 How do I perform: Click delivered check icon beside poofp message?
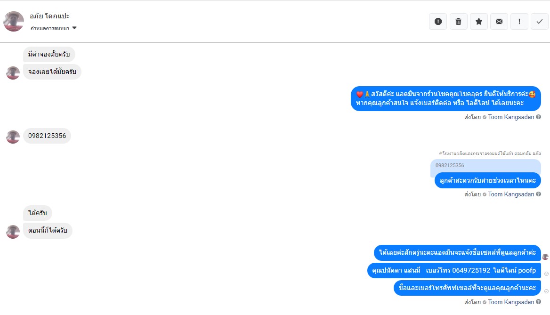point(546,274)
